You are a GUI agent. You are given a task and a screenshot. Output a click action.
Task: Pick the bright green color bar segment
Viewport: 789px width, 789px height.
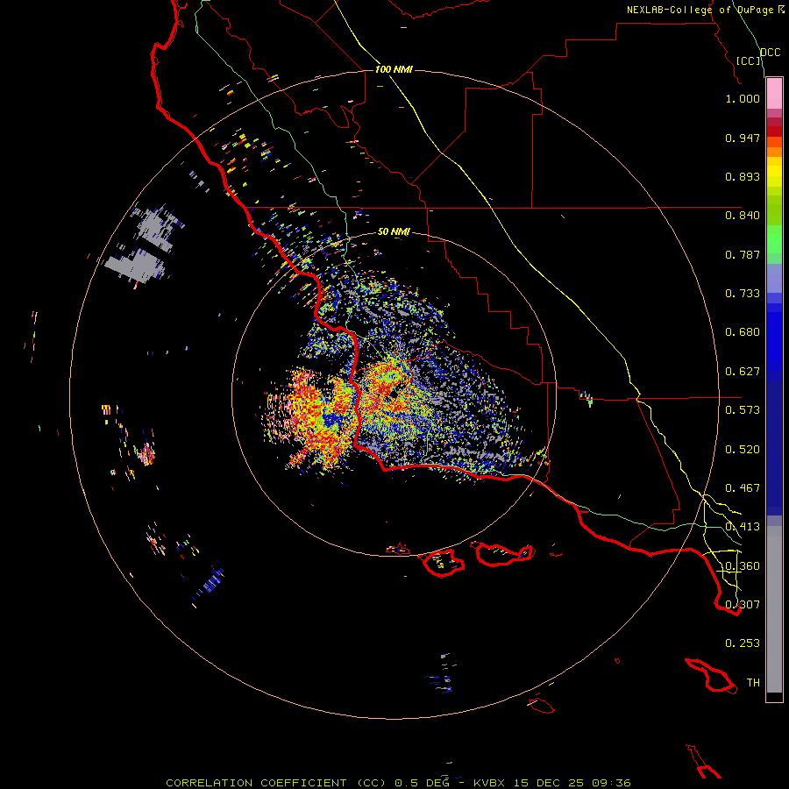coord(774,239)
